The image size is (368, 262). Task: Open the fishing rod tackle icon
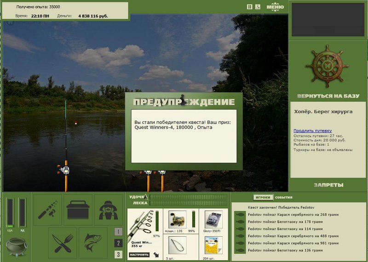47,210
